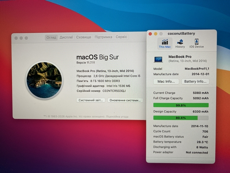Click the coconutBattery window title
This screenshot has height=173, width=230.
(x=181, y=33)
